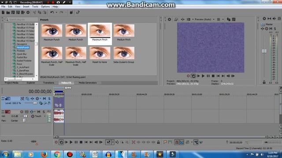Click the Open project folder icon
The image size is (282, 158).
8,12
